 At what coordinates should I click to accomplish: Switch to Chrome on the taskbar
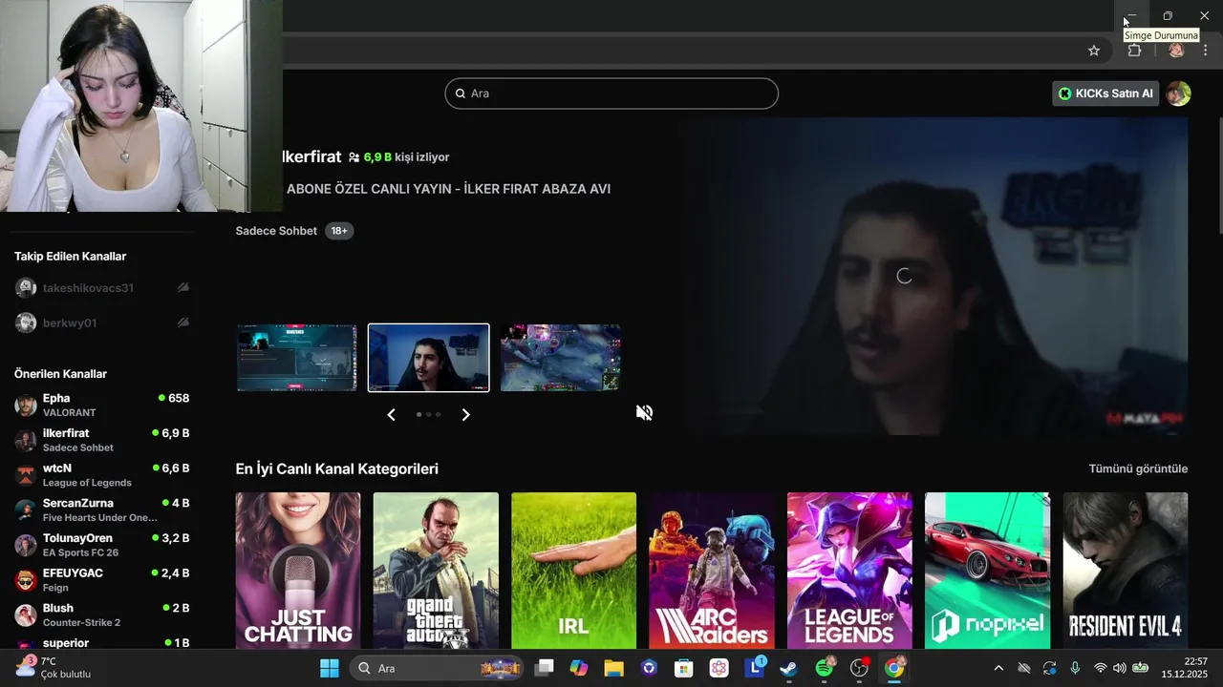tap(894, 668)
